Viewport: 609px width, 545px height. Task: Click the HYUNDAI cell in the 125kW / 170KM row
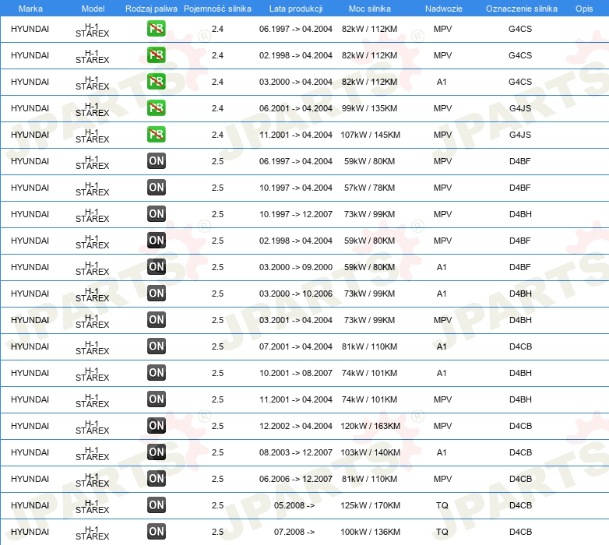click(x=30, y=505)
